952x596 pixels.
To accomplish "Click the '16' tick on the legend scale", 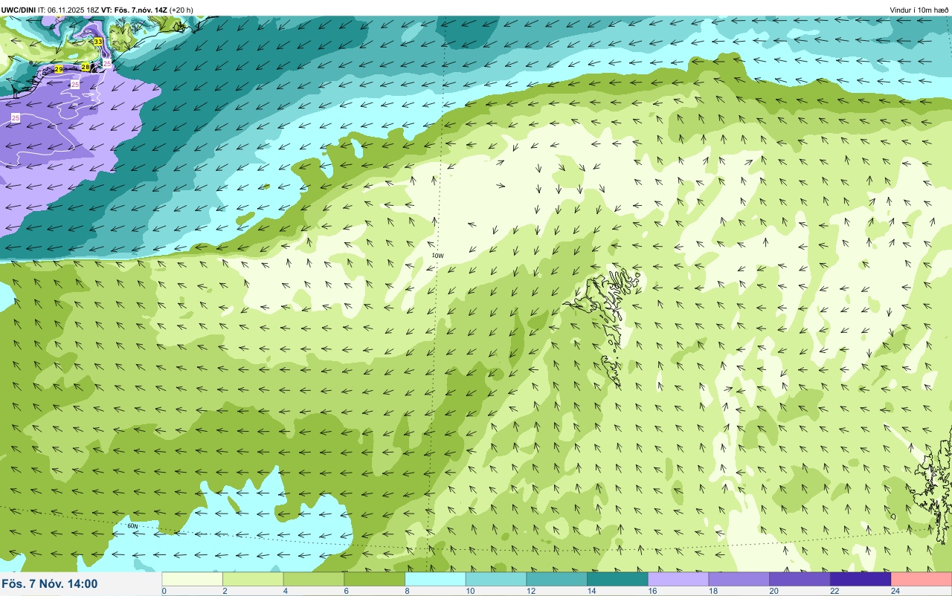I will click(651, 591).
